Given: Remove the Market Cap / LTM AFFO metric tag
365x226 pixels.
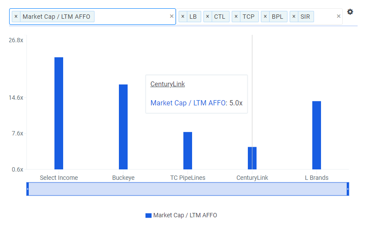Looking at the screenshot, I should click(16, 17).
